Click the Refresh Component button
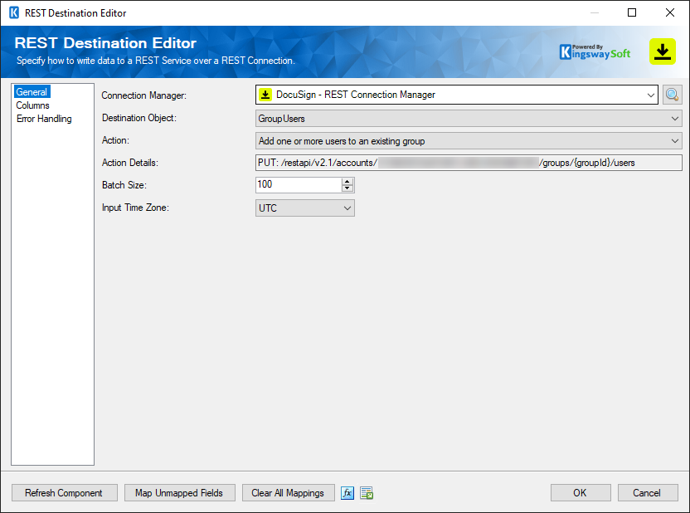690x513 pixels. (x=64, y=493)
